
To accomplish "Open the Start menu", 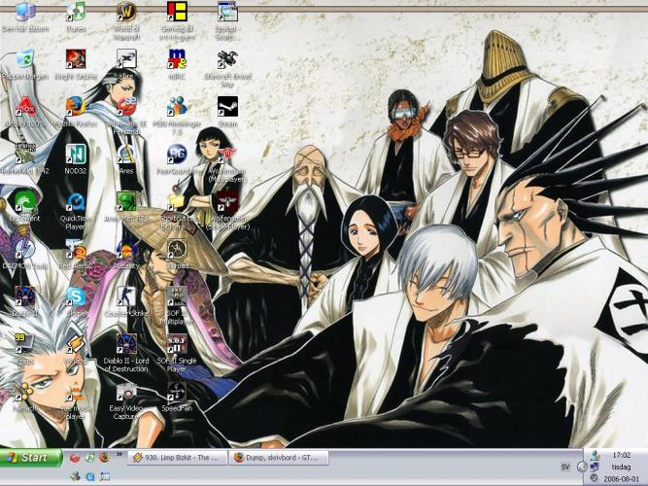I will click(31, 458).
